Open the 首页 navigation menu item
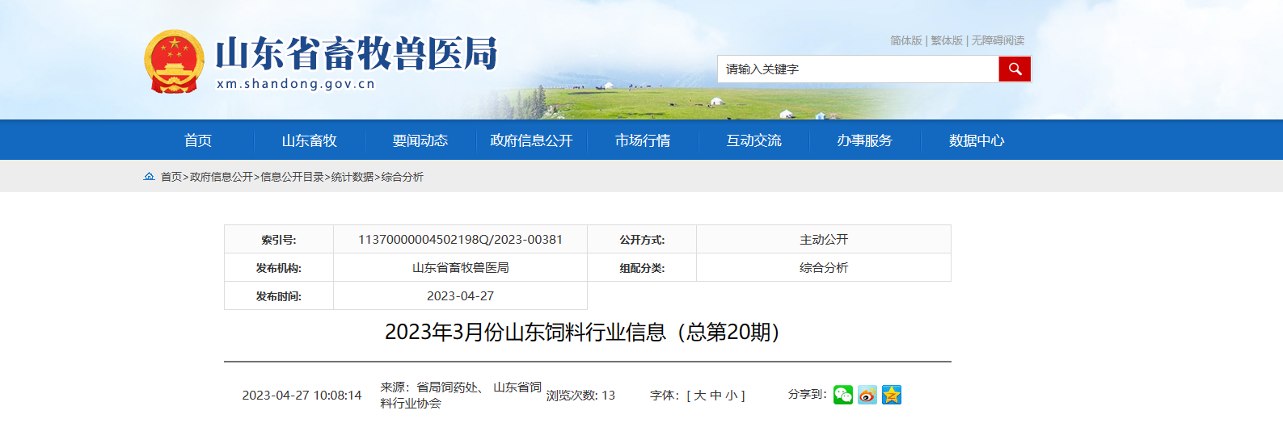The height and width of the screenshot is (423, 1283). [x=198, y=140]
